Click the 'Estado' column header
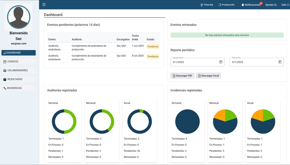This screenshot has width=290, height=165. pos(150,40)
